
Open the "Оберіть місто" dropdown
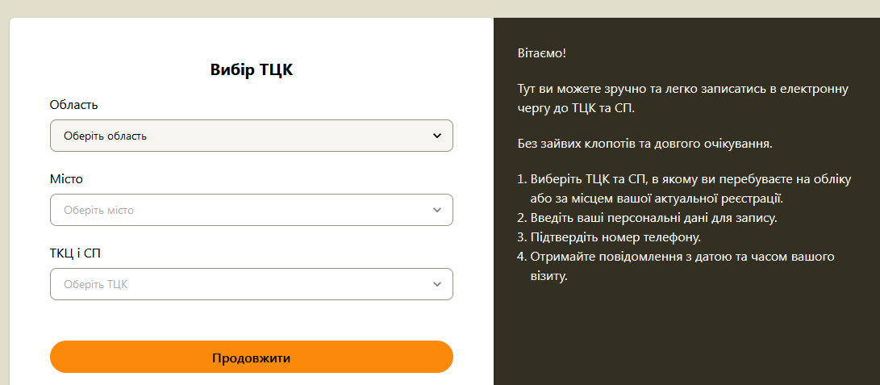coord(252,210)
